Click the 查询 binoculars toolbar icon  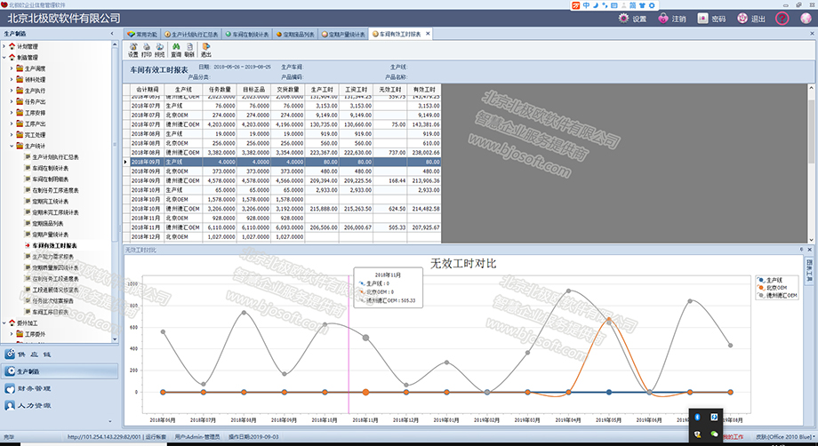[176, 50]
